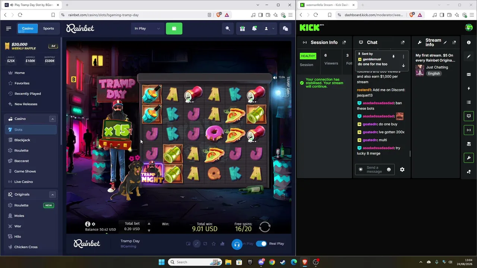This screenshot has height=268, width=477.
Task: Open pinned message options menu
Action: pos(403,57)
